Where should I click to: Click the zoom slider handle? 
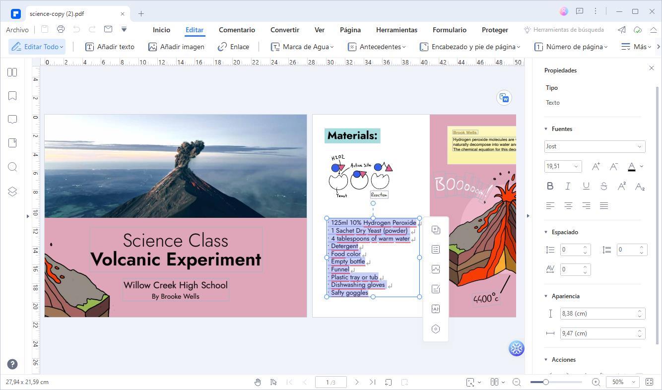tap(545, 382)
